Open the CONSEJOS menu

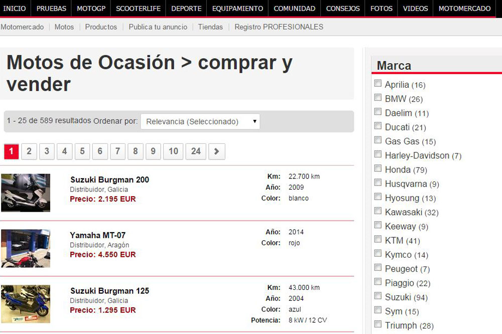tap(343, 9)
